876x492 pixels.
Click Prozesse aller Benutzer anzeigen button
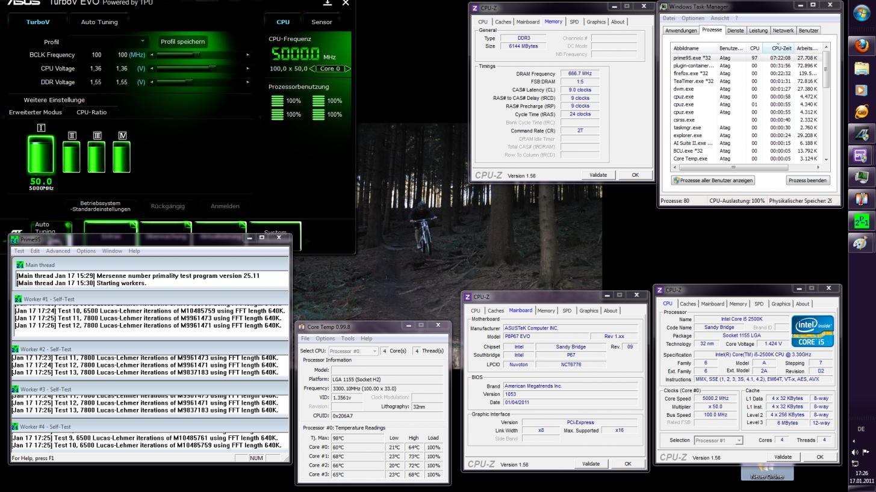[713, 180]
